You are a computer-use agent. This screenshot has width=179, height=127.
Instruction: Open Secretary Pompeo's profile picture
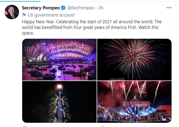pyautogui.click(x=12, y=12)
